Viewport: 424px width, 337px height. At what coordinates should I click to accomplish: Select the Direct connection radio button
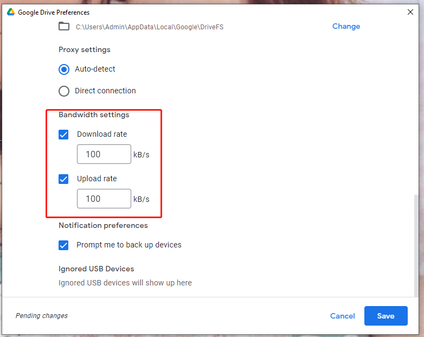pos(64,91)
